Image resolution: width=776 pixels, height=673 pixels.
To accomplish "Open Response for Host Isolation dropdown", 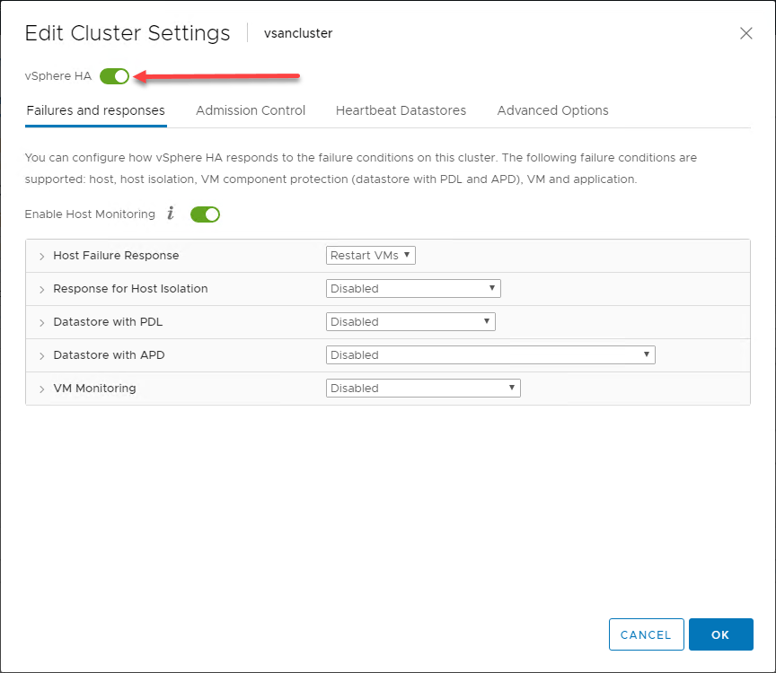I will tap(413, 288).
